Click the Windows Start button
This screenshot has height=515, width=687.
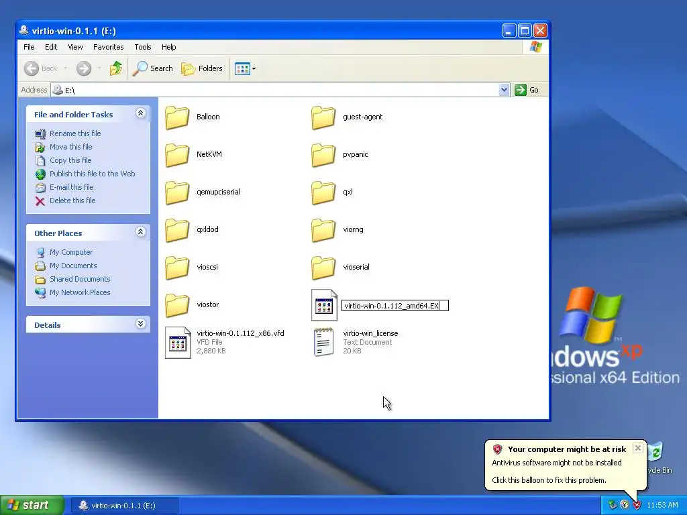(x=32, y=506)
